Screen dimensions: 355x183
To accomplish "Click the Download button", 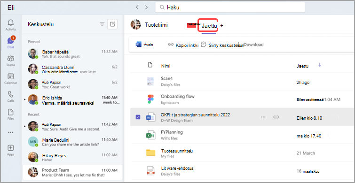I will pos(251,45).
